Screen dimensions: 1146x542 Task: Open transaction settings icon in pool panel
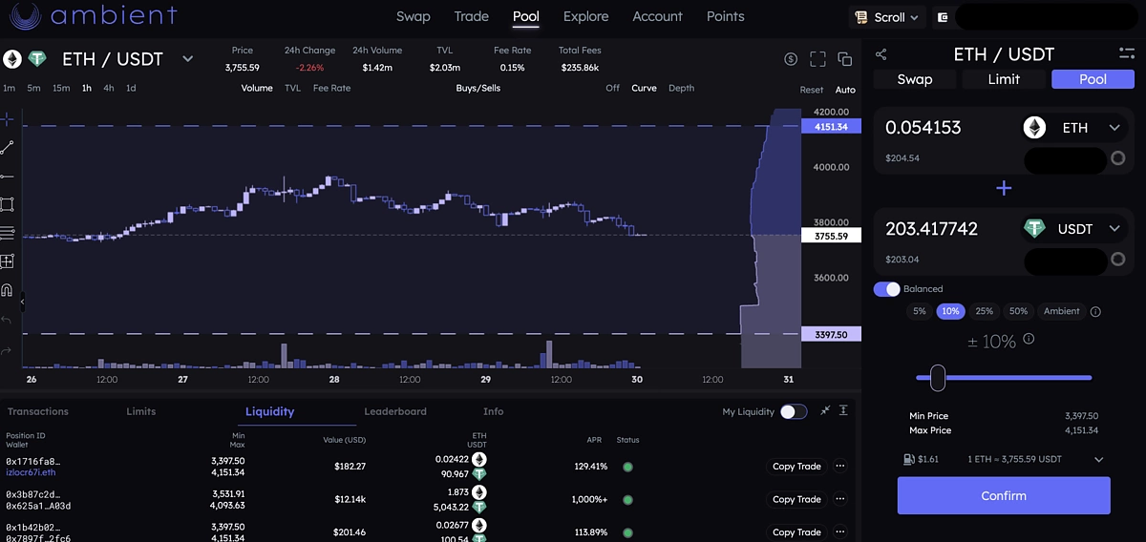click(x=1126, y=53)
